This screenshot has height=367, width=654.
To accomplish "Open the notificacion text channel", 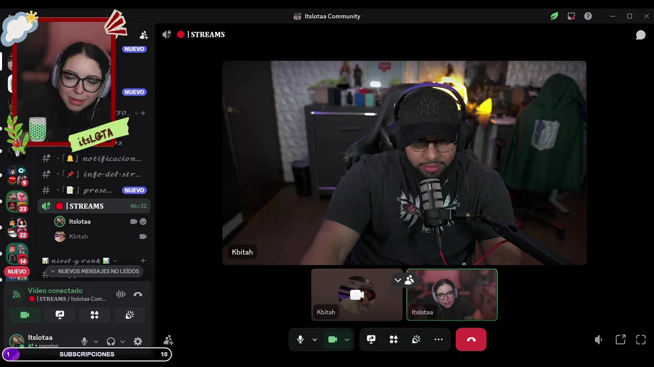I will [x=94, y=159].
